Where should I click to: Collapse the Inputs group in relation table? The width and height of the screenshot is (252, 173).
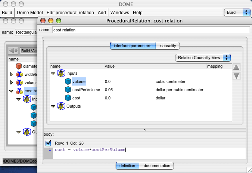(x=53, y=74)
